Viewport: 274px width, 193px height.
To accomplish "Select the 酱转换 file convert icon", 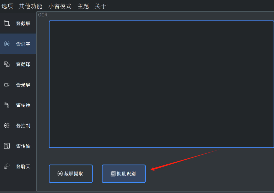I will [x=7, y=105].
